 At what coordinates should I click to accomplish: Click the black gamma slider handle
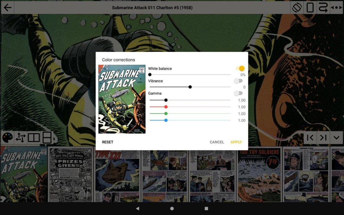click(x=166, y=100)
